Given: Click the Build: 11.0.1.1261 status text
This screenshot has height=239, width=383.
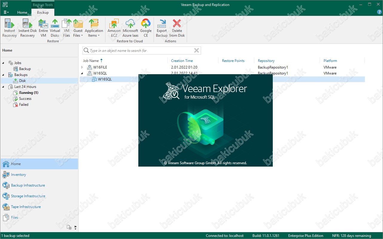Looking at the screenshot, I should 266,236.
